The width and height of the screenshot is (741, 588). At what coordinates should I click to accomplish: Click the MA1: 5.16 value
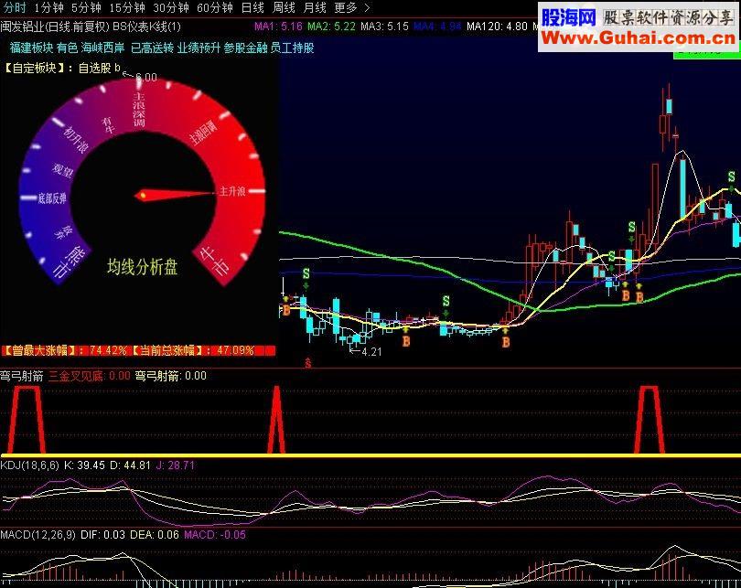pyautogui.click(x=278, y=27)
